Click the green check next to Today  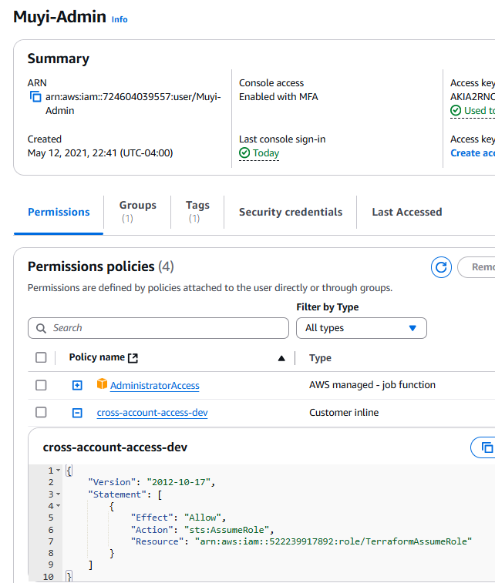(244, 152)
